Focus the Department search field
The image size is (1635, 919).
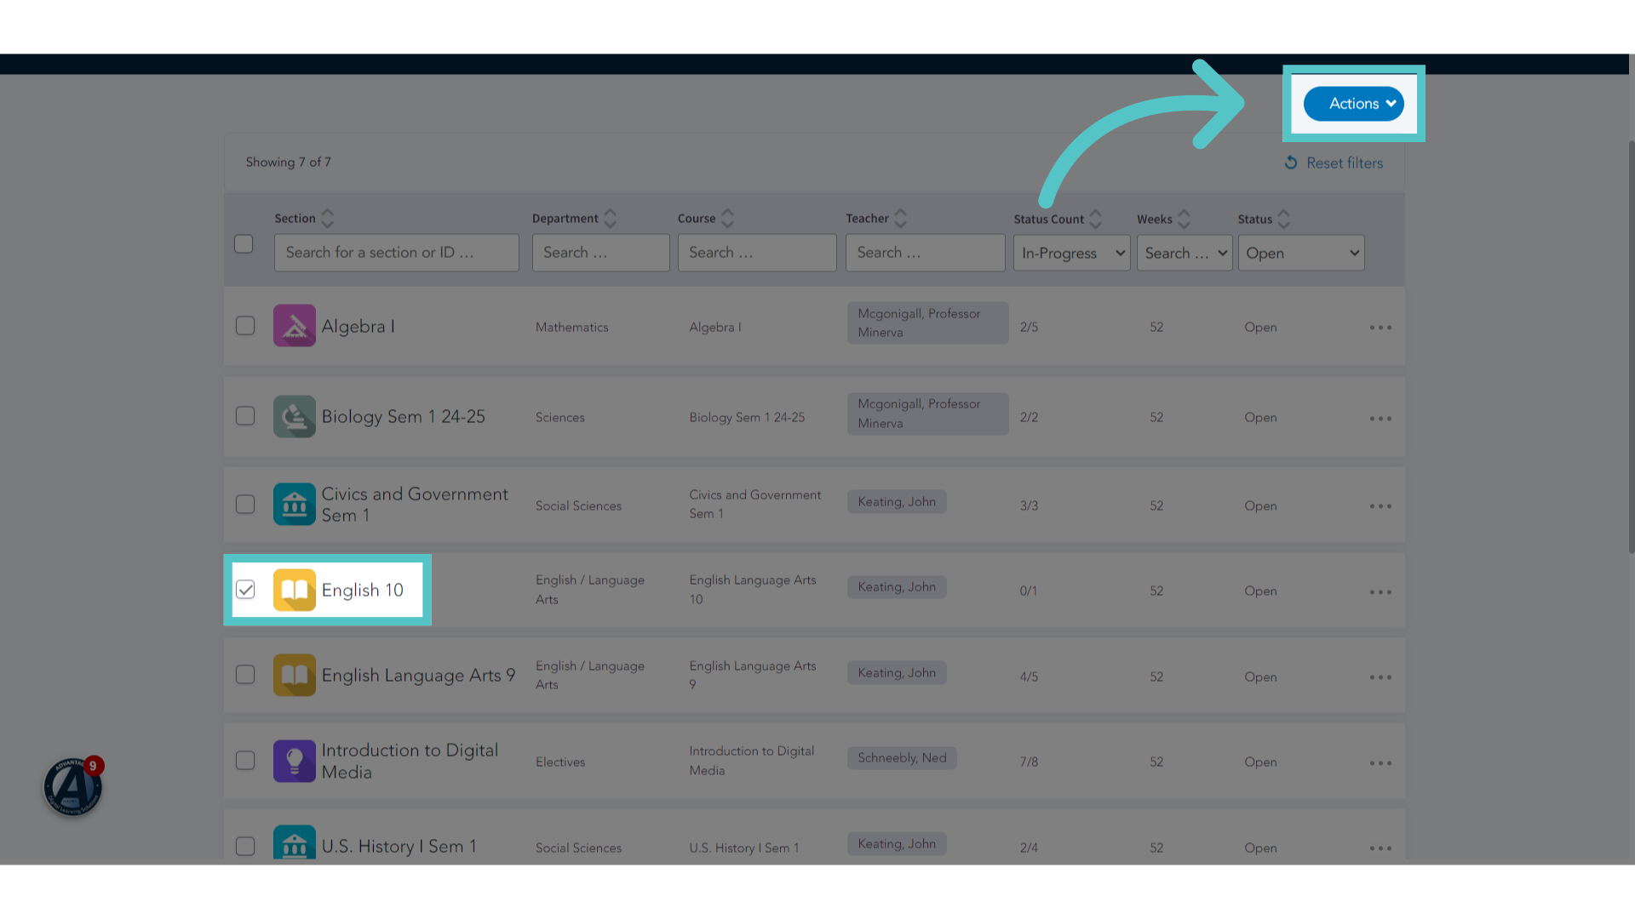[601, 253]
